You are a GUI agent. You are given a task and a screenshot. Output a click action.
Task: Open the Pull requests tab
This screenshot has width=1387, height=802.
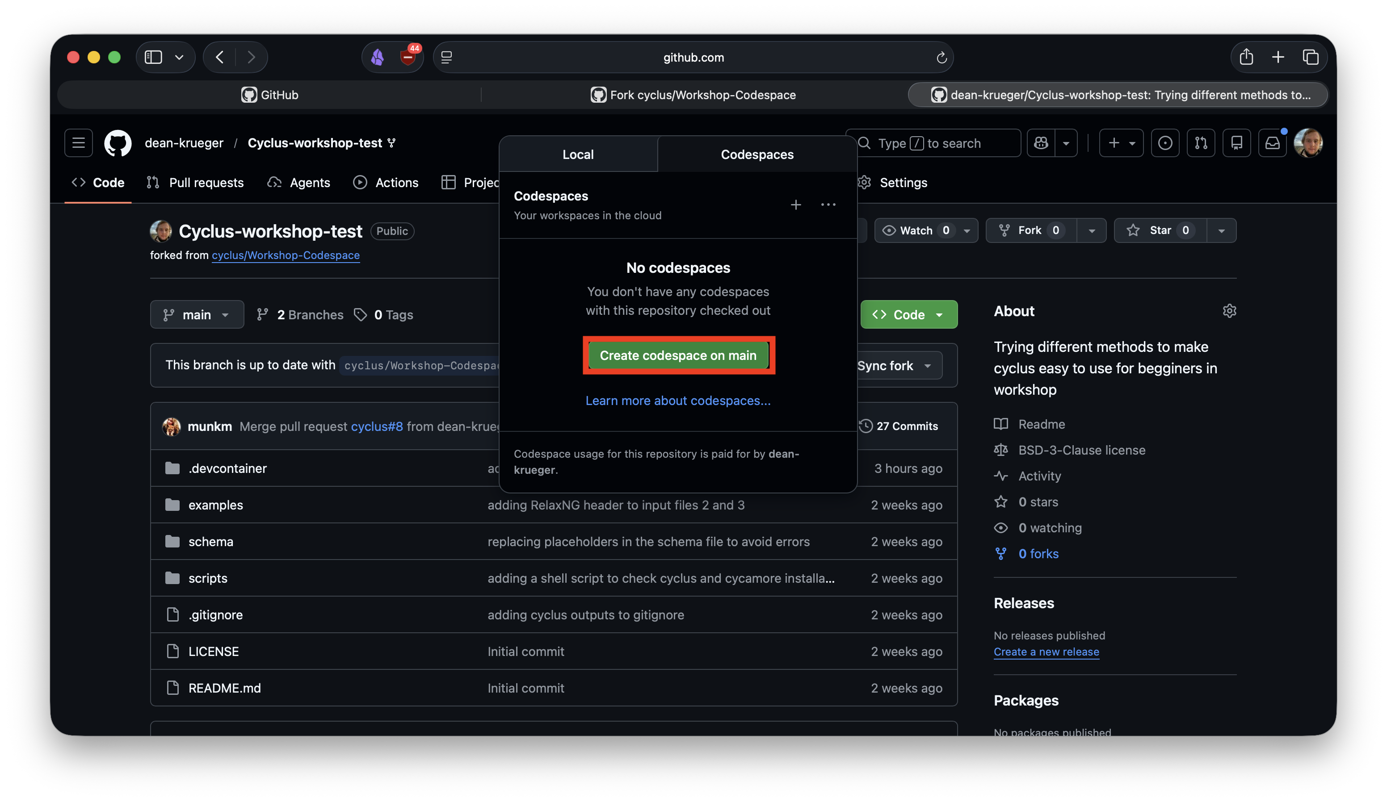click(x=195, y=183)
